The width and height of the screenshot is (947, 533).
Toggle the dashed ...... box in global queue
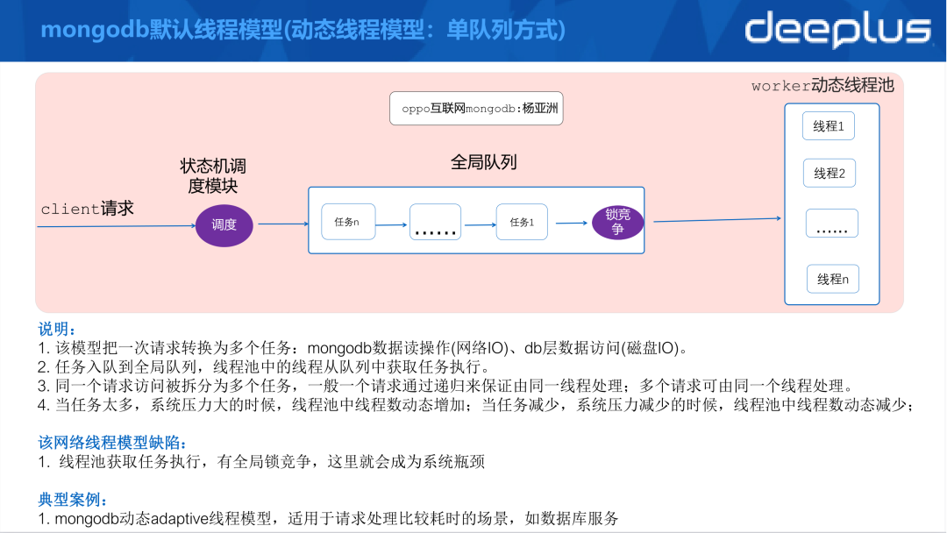coord(435,222)
